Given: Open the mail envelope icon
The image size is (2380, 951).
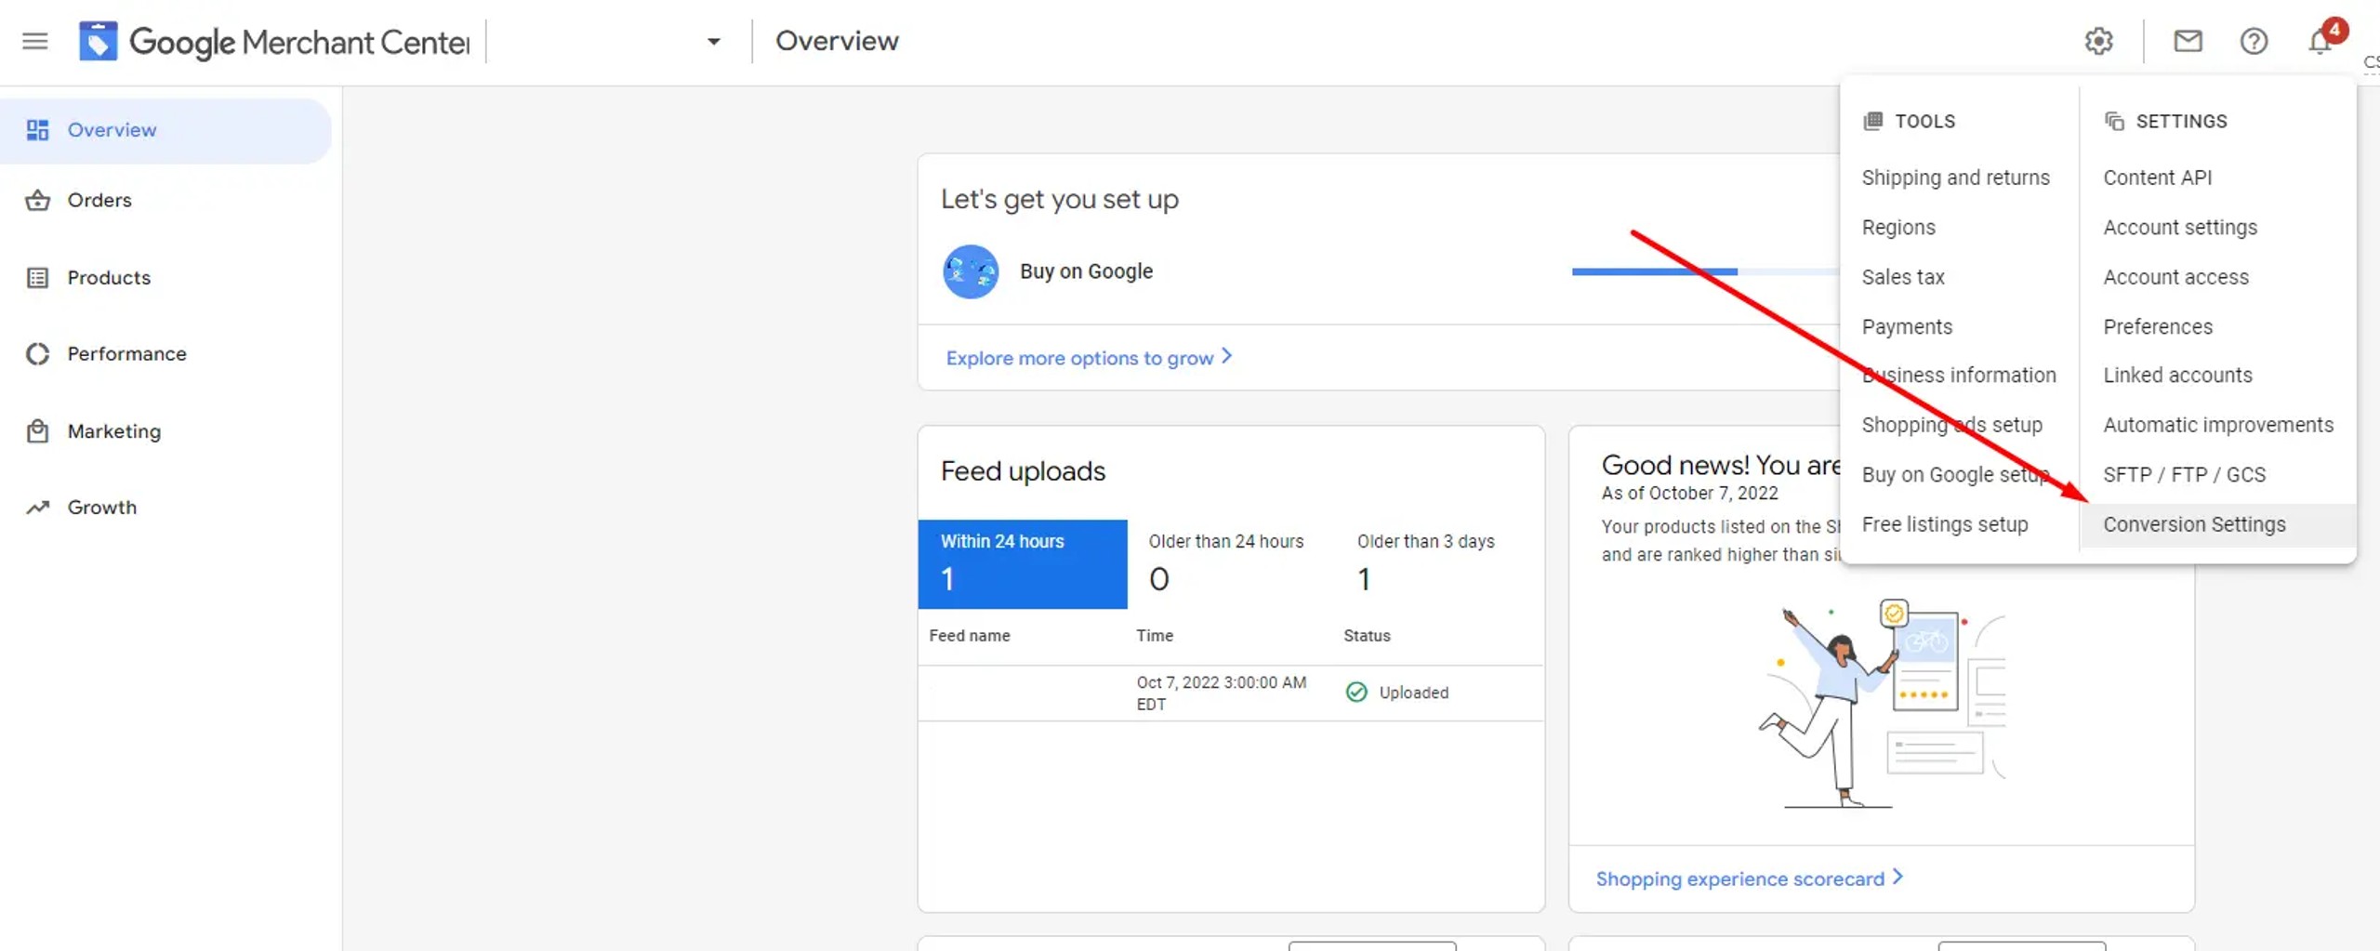Looking at the screenshot, I should point(2188,41).
